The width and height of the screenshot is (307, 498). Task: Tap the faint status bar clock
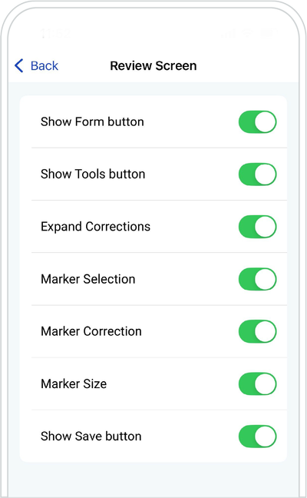[x=56, y=33]
